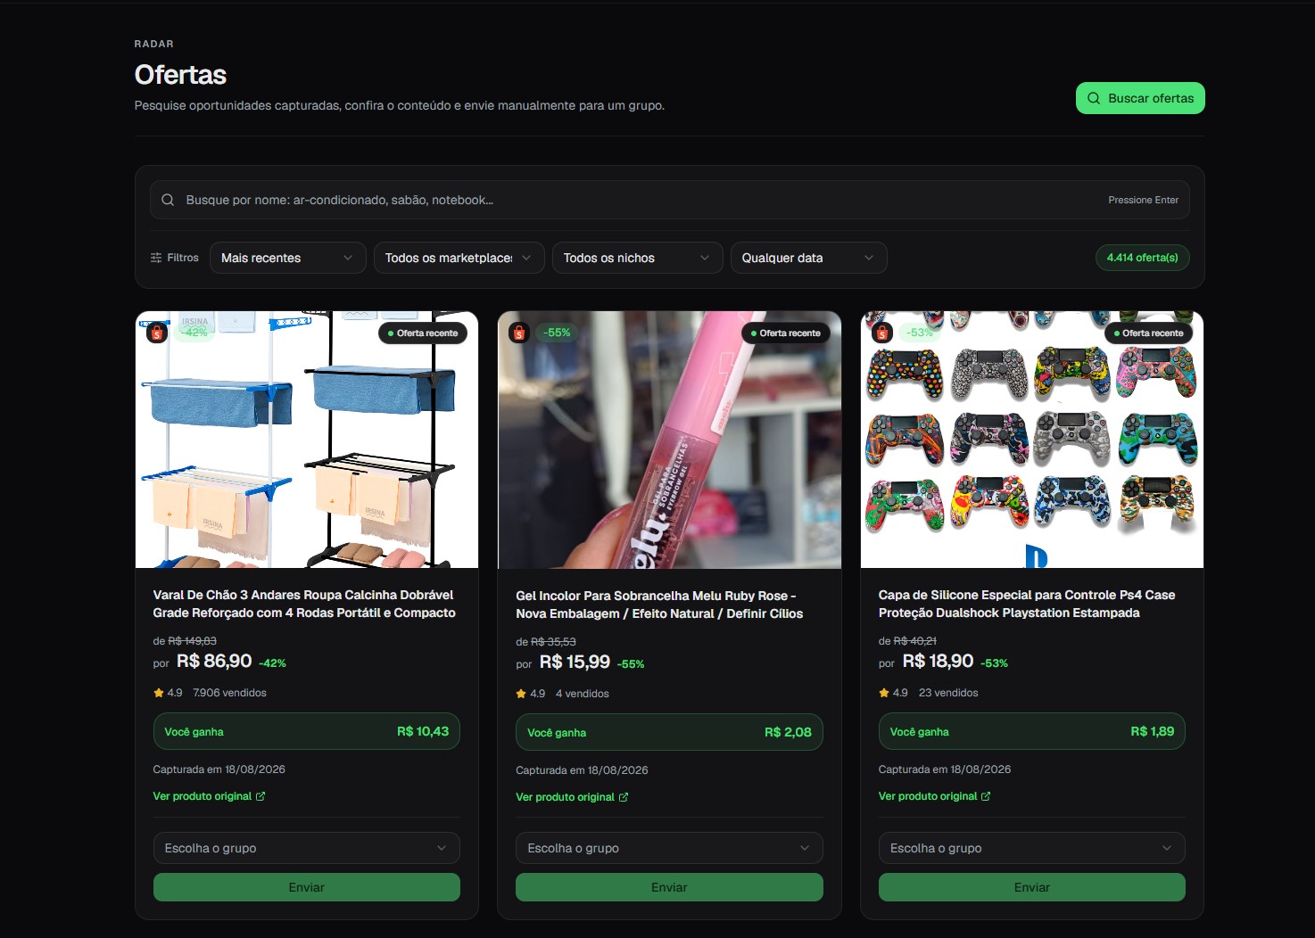
Task: Click the PS4 controller covers product image
Action: [1032, 440]
